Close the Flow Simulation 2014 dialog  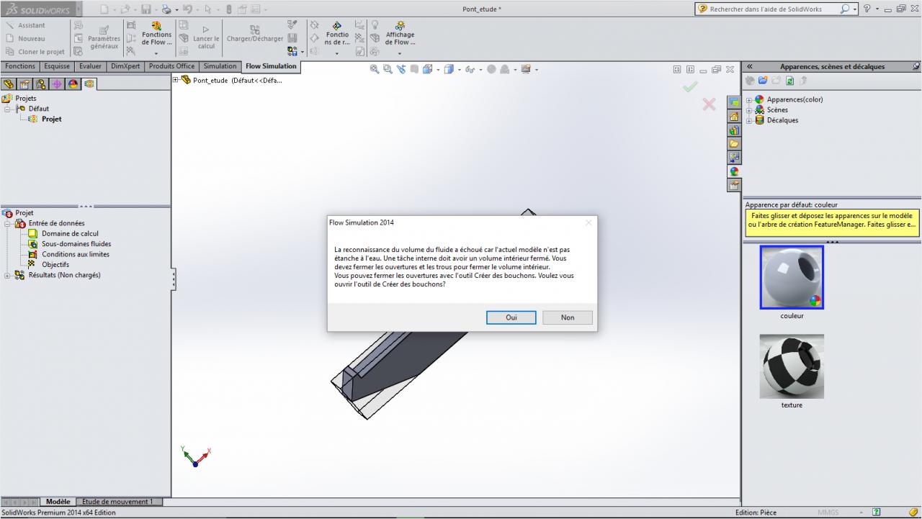pyautogui.click(x=588, y=223)
